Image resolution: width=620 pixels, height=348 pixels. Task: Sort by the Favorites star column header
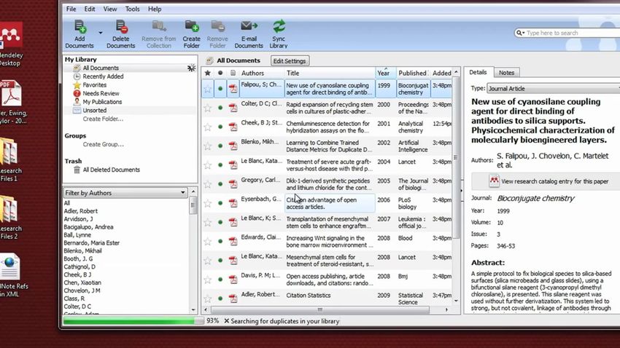(x=208, y=73)
